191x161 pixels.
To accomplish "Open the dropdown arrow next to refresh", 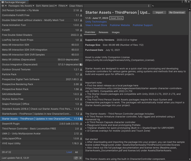I will click(x=80, y=158).
